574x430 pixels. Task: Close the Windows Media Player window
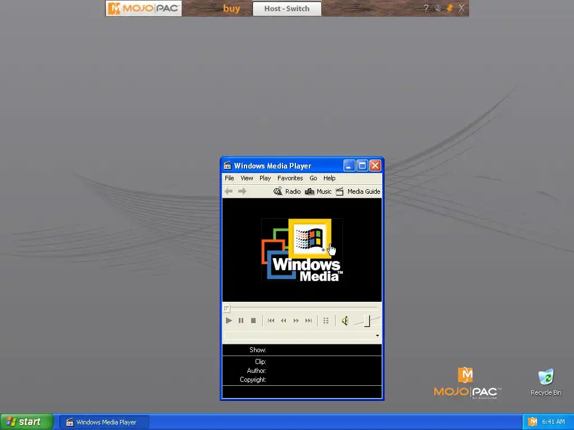pyautogui.click(x=375, y=166)
